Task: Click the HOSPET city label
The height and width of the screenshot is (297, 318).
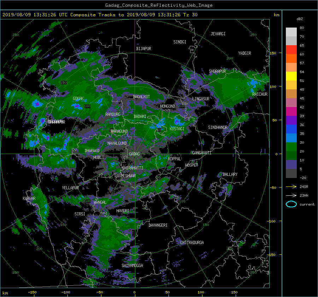Action: [192, 165]
